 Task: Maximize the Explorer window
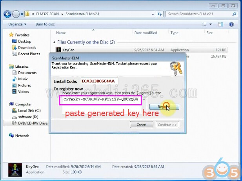[223, 6]
